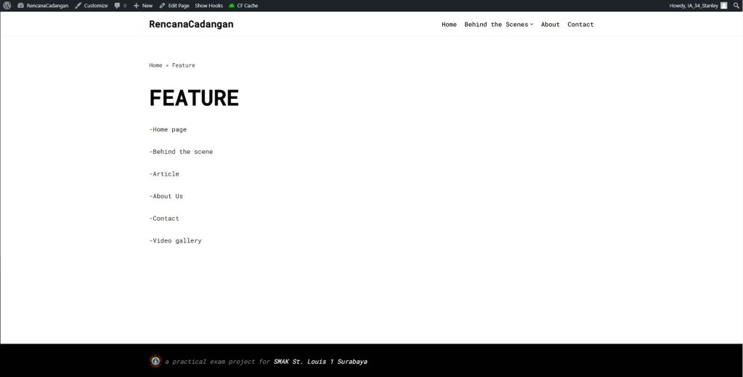Open the Howdy IA_34_Stanley account menu
Viewport: 743px width, 377px height.
(693, 5)
